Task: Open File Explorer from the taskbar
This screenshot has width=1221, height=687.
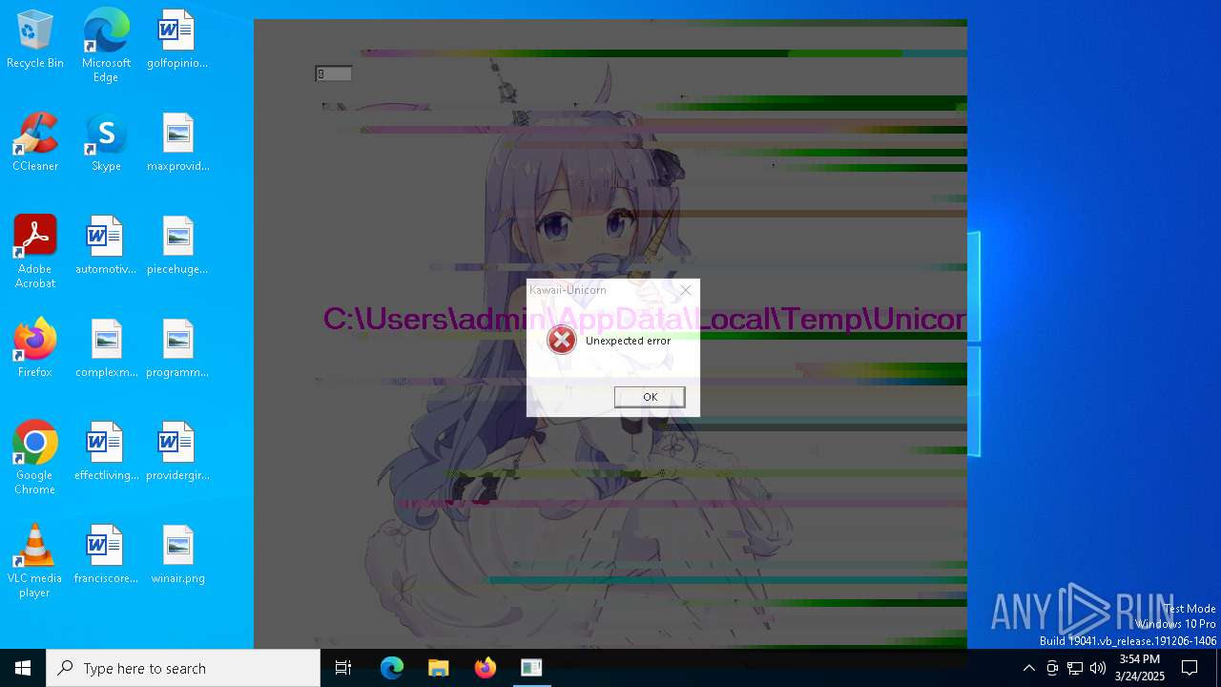Action: pyautogui.click(x=439, y=668)
